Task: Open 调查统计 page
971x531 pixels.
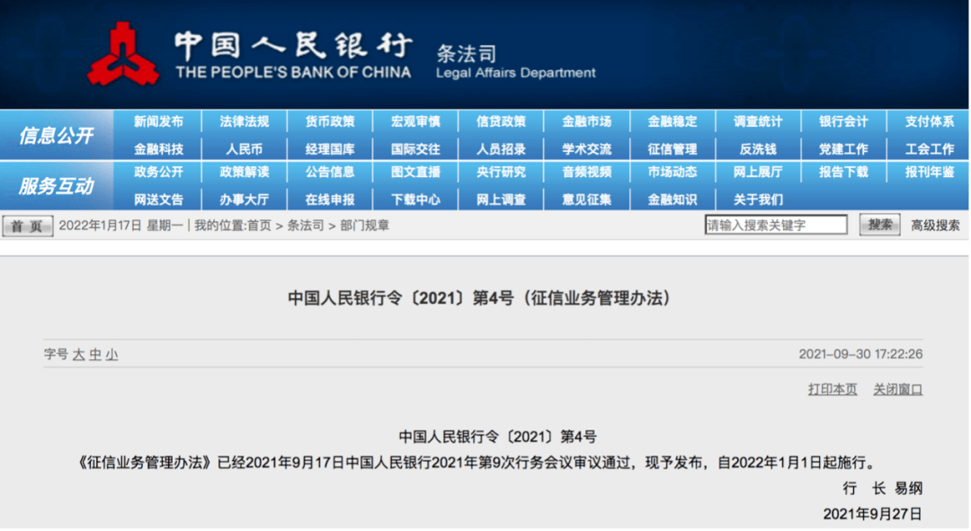Action: [758, 121]
